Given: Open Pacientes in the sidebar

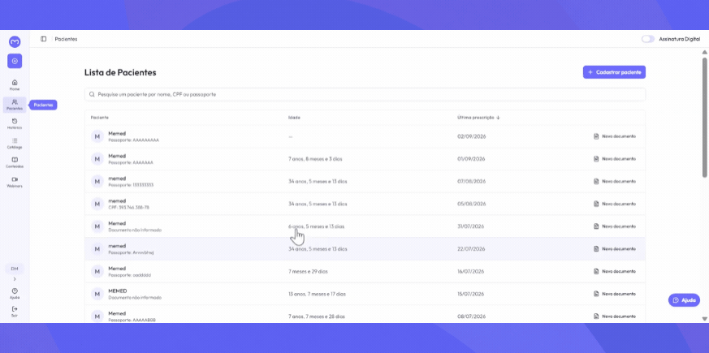Looking at the screenshot, I should click(15, 105).
